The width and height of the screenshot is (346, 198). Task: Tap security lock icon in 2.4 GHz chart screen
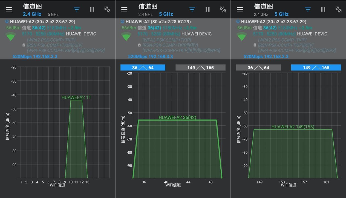point(24,45)
